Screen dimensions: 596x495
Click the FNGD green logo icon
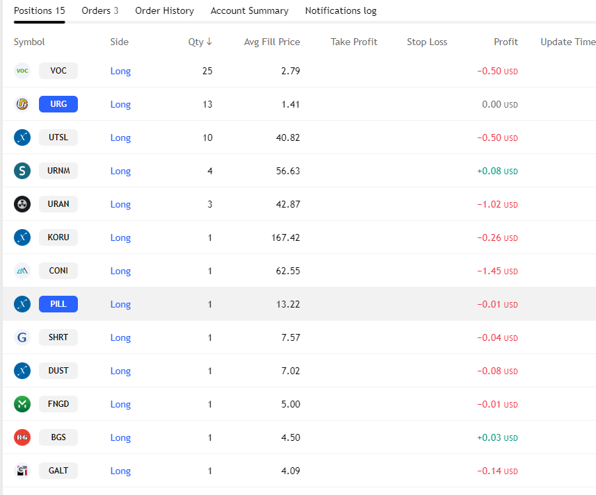point(22,404)
